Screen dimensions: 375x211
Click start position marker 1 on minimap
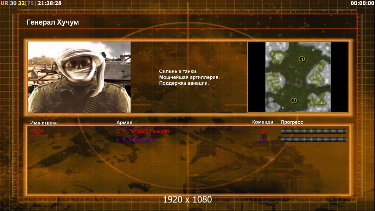(x=302, y=59)
